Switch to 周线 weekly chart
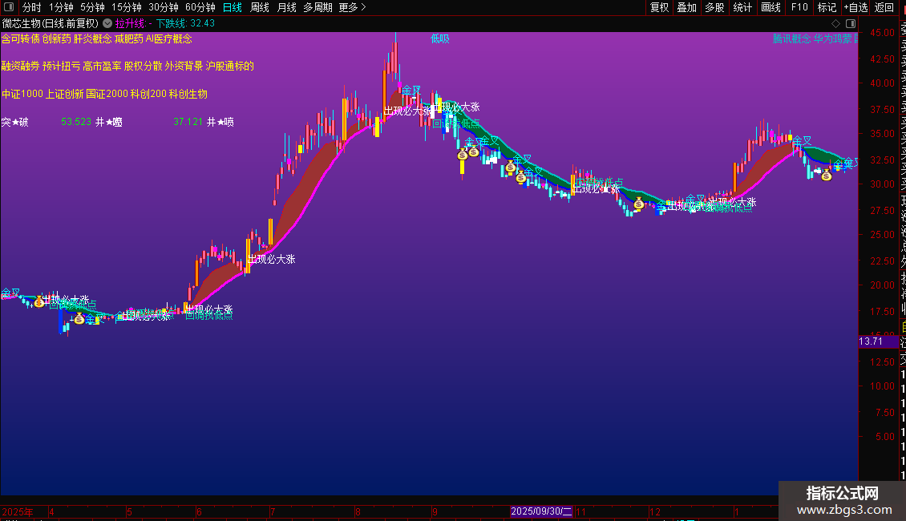 pos(260,7)
